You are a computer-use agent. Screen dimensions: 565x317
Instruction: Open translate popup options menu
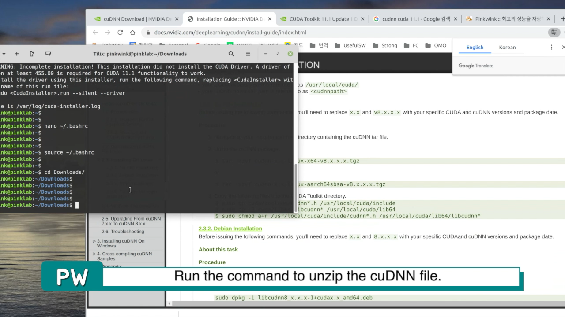point(551,47)
